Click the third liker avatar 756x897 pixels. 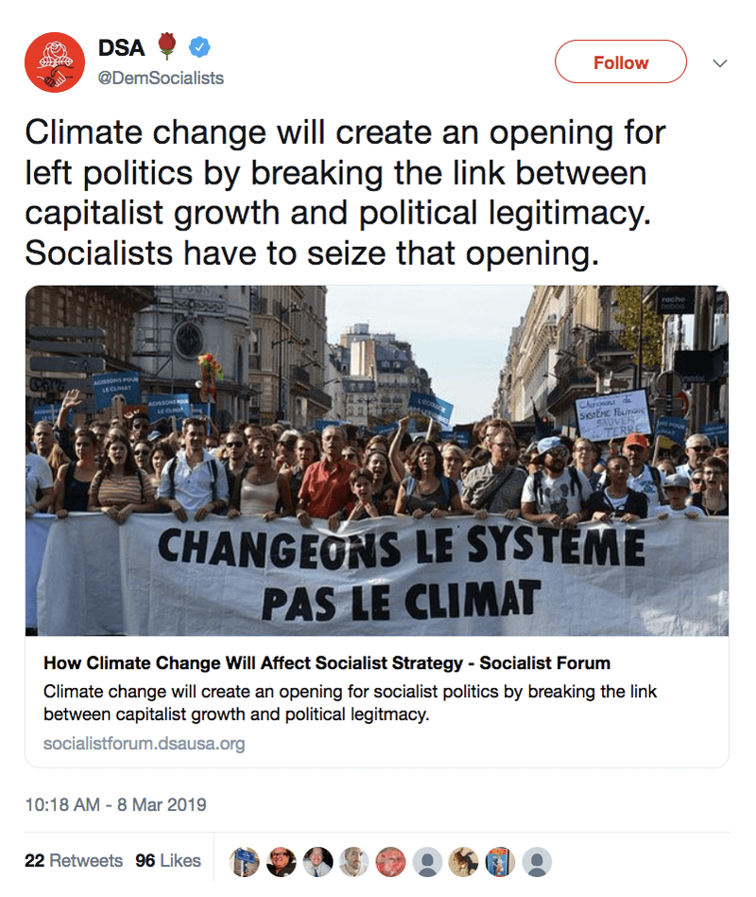[x=318, y=861]
